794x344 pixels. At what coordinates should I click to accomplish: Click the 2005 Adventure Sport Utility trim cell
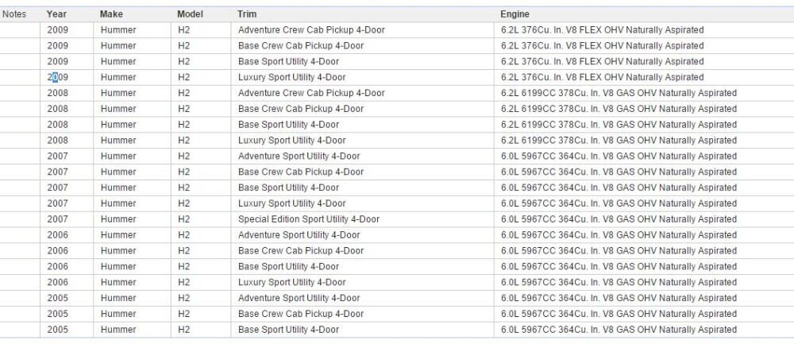[x=299, y=298]
